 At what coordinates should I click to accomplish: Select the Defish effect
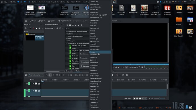pyautogui.click(x=74, y=53)
